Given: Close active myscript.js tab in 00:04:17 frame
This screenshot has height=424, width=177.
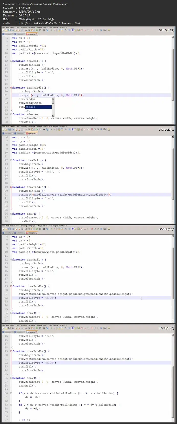Looking at the screenshot, I should pos(37,232).
